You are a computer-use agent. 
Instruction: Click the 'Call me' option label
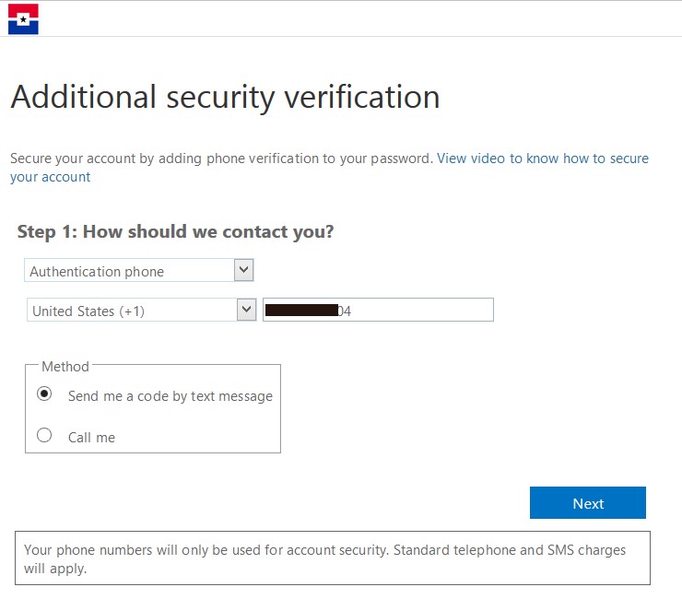point(91,438)
